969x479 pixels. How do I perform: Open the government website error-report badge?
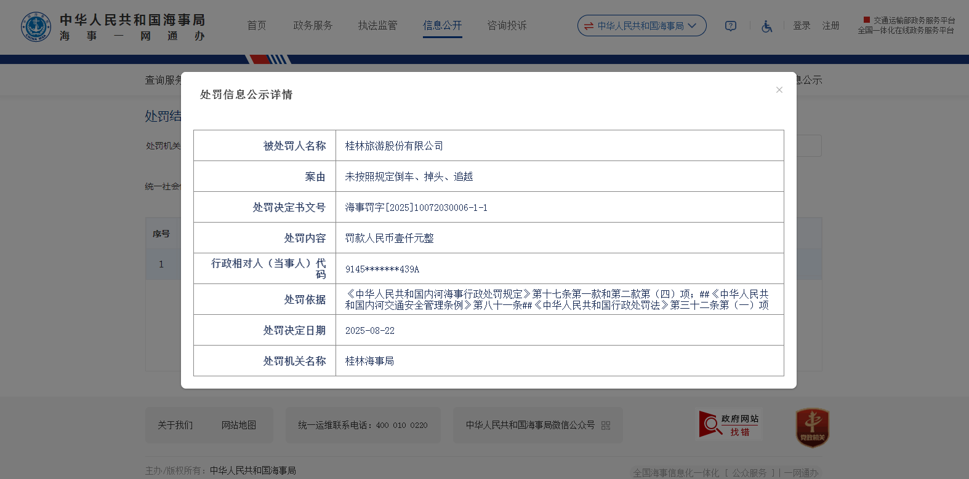730,425
